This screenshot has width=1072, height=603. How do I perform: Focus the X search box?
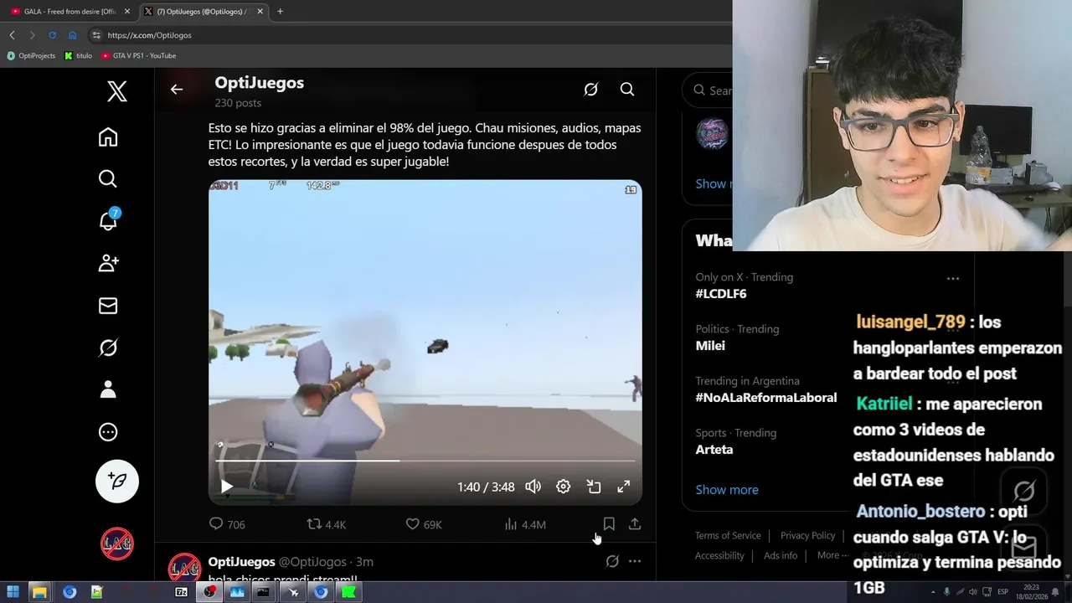pos(708,90)
